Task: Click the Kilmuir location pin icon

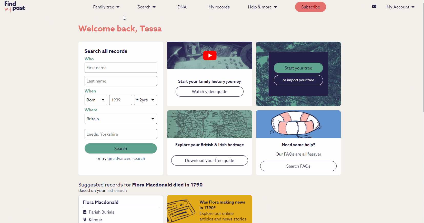Action: (85, 220)
